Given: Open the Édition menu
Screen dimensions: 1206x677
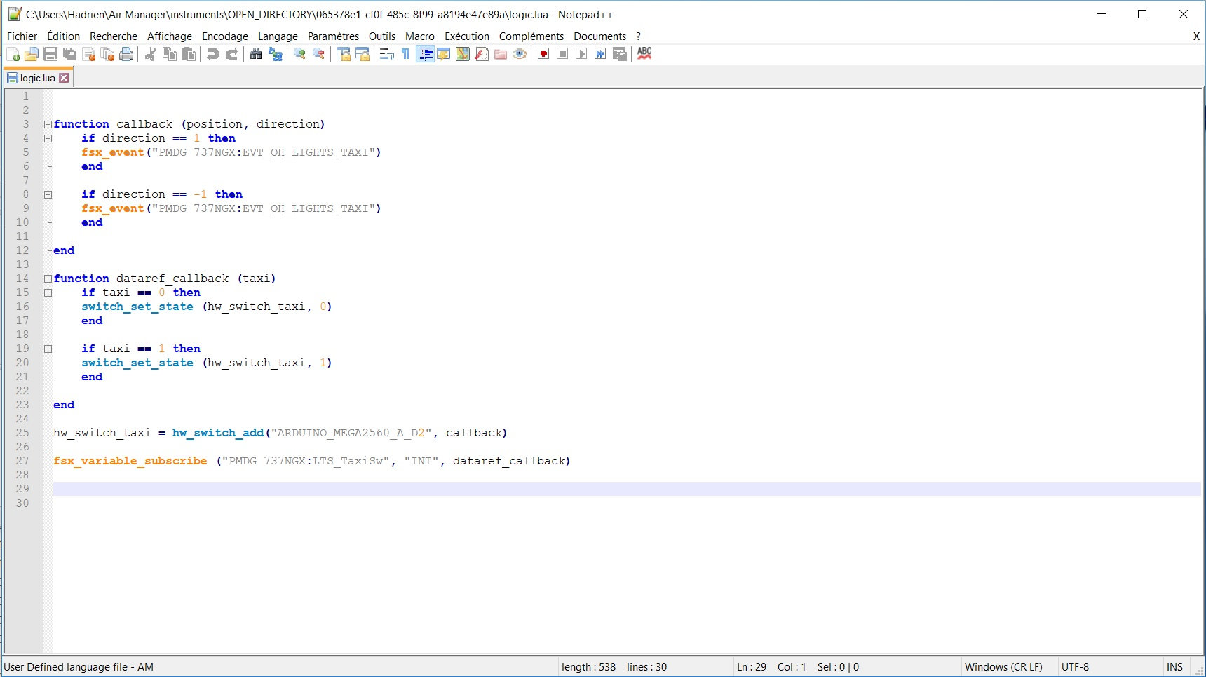Looking at the screenshot, I should click(x=63, y=36).
